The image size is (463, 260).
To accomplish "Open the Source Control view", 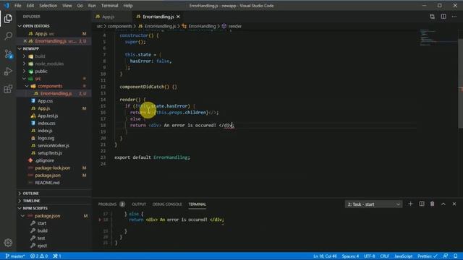I will click(8, 54).
